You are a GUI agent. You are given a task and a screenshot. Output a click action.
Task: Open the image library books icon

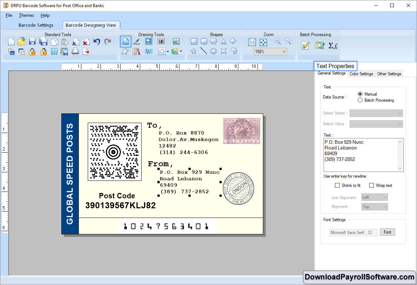point(136,51)
